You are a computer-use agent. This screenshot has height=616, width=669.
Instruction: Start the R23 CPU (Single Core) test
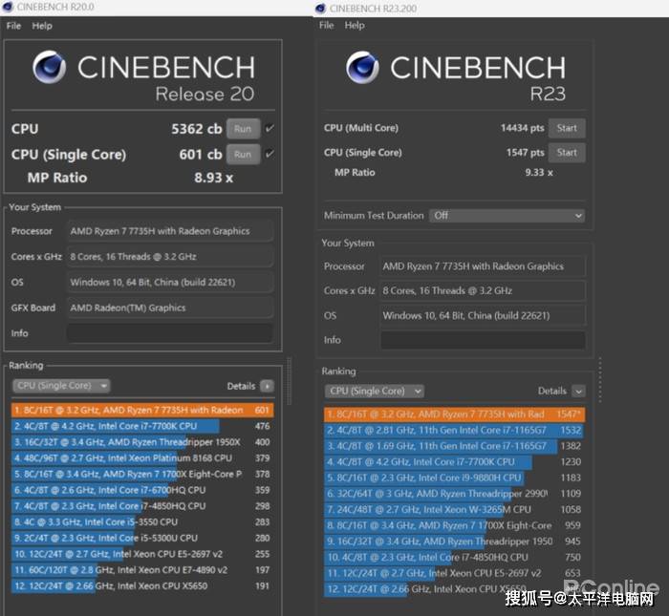[567, 153]
